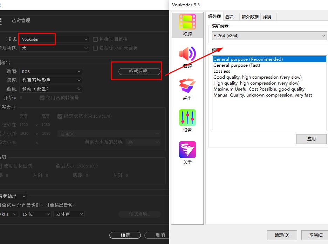Toggle 使用合成帧编号 checkbox
The height and width of the screenshot is (244, 328).
click(42, 98)
